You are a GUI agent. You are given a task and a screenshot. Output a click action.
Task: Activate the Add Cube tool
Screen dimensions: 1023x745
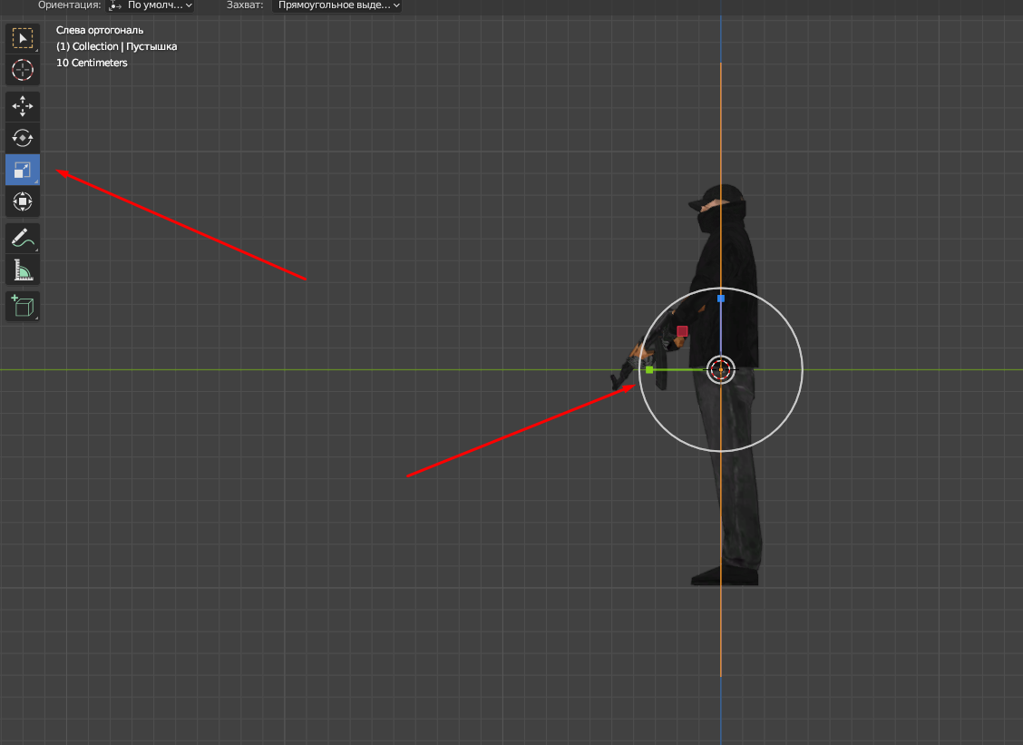(23, 306)
